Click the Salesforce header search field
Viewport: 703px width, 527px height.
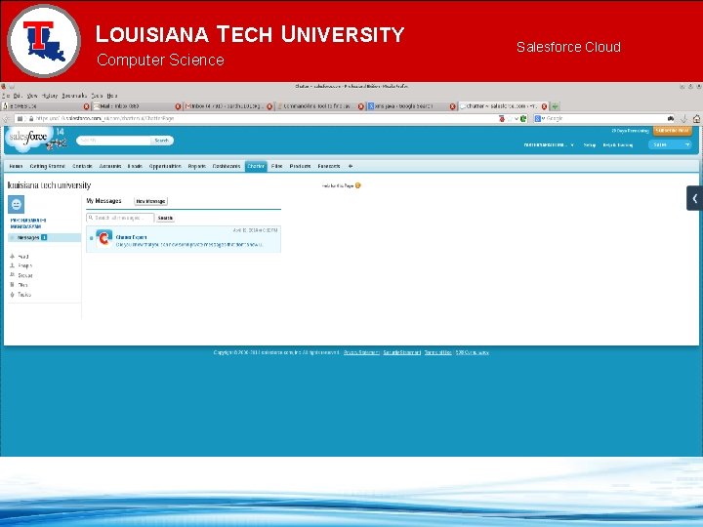click(114, 141)
